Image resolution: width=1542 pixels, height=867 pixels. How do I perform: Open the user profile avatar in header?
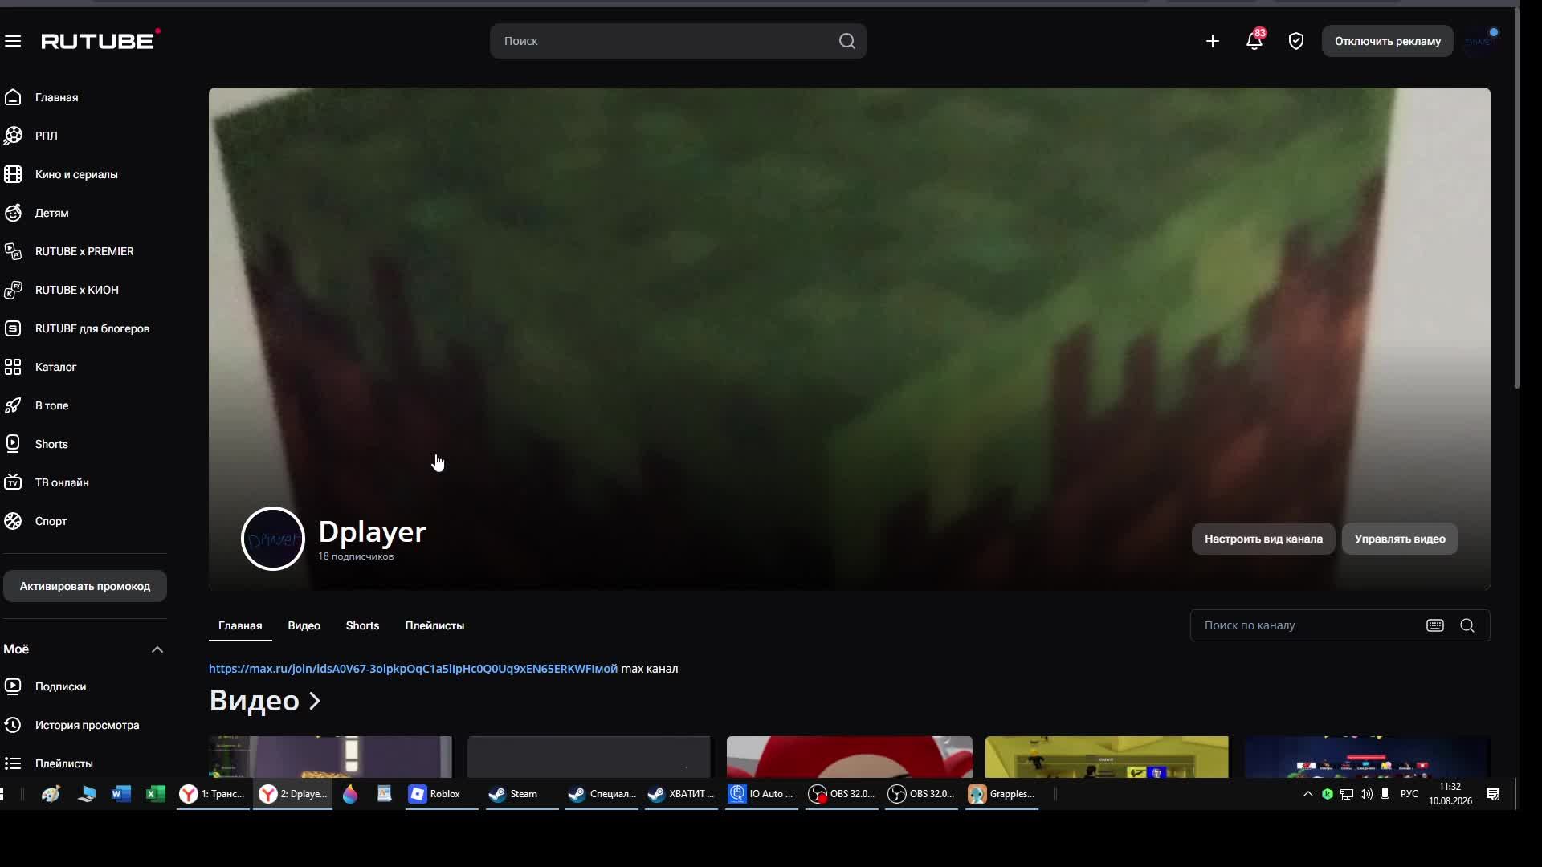1479,41
